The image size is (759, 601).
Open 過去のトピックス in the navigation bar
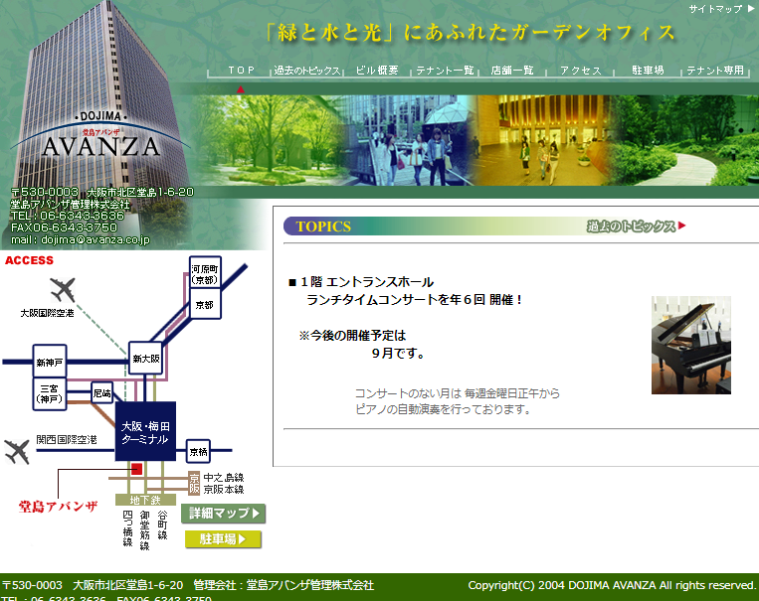coord(307,71)
